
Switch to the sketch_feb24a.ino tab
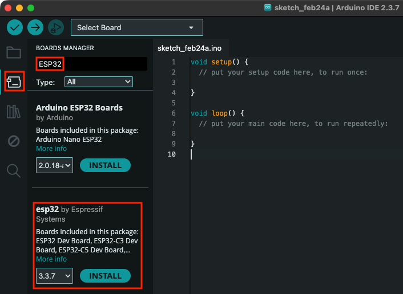189,48
